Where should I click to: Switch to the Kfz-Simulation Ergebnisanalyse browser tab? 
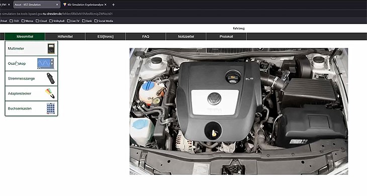tap(84, 5)
